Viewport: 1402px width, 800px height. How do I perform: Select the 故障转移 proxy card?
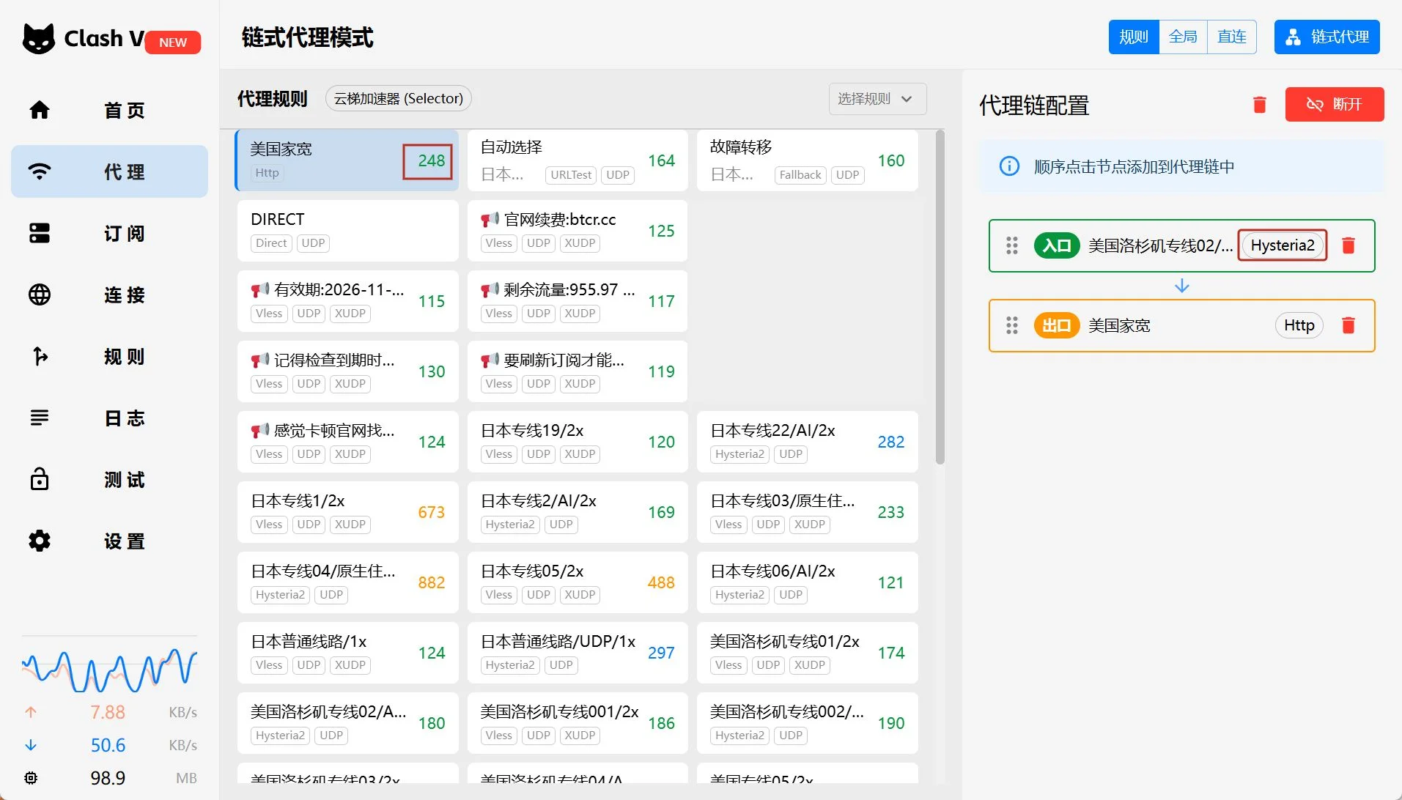808,160
